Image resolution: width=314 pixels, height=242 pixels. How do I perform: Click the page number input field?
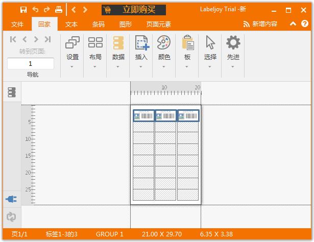pyautogui.click(x=31, y=64)
